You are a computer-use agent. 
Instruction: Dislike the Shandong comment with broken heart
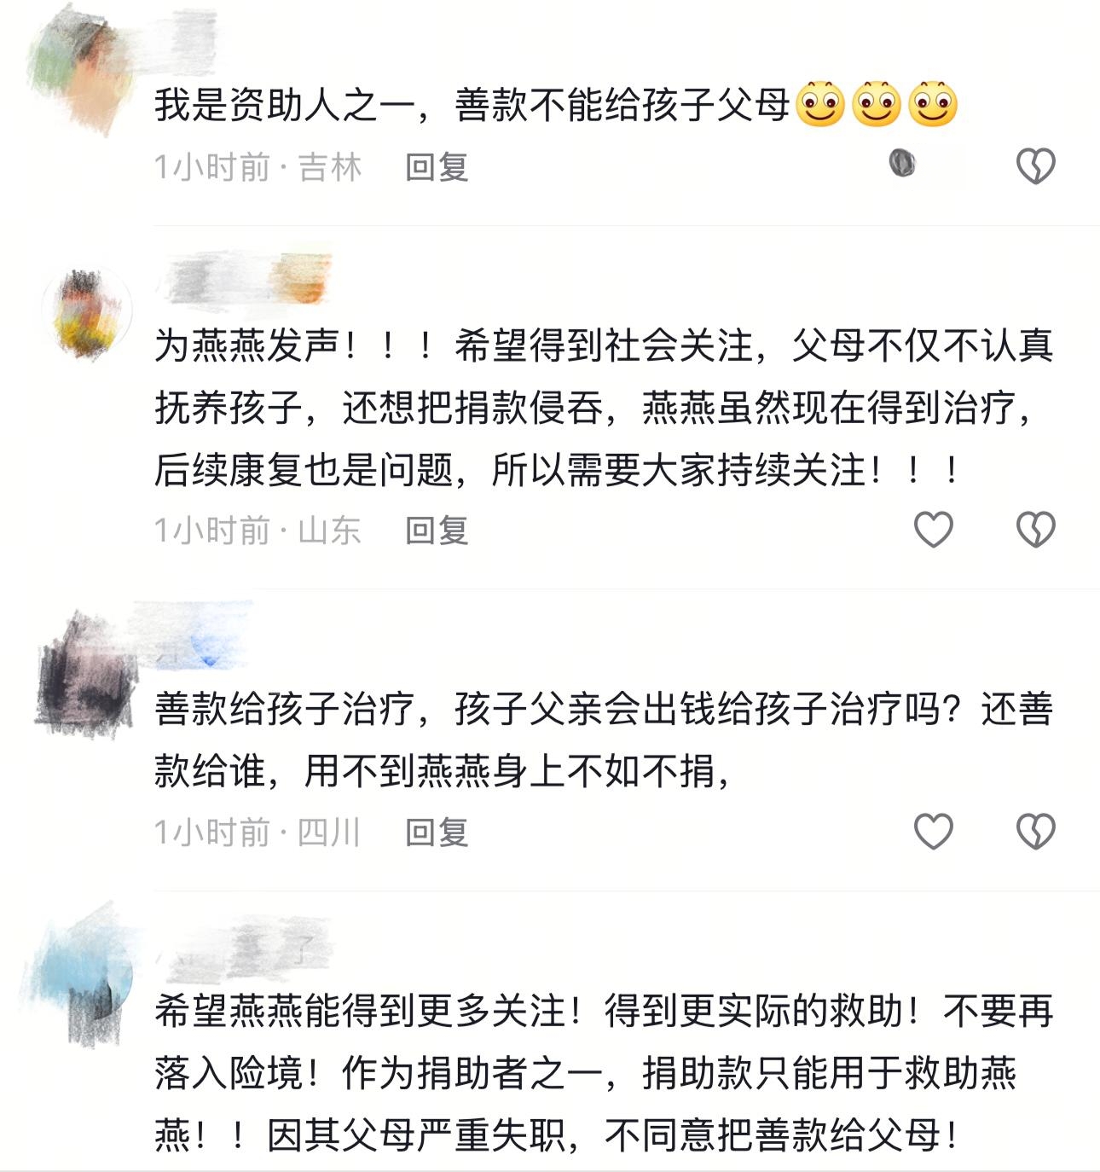coord(1036,530)
